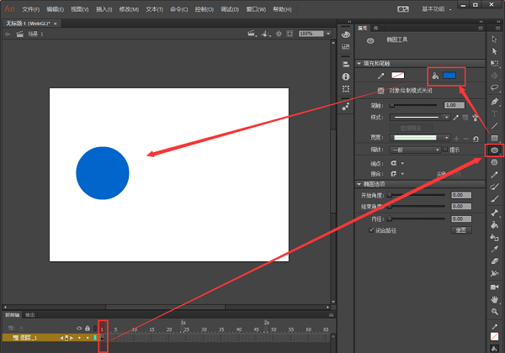Select the Paint Bucket tool
This screenshot has width=505, height=353.
click(495, 224)
